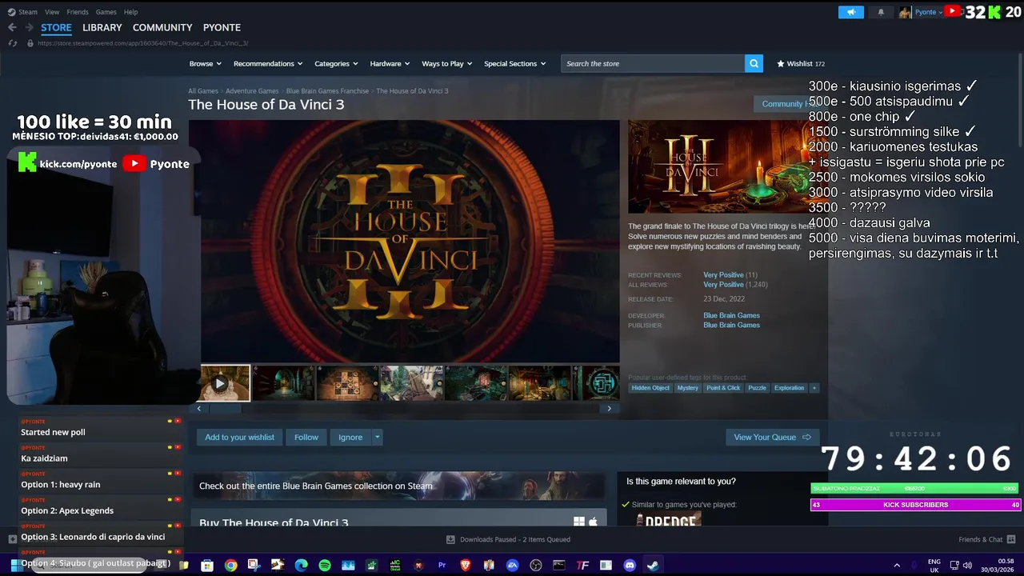This screenshot has height=576, width=1024.
Task: Open the Very Positive recent reviews link
Action: click(723, 275)
